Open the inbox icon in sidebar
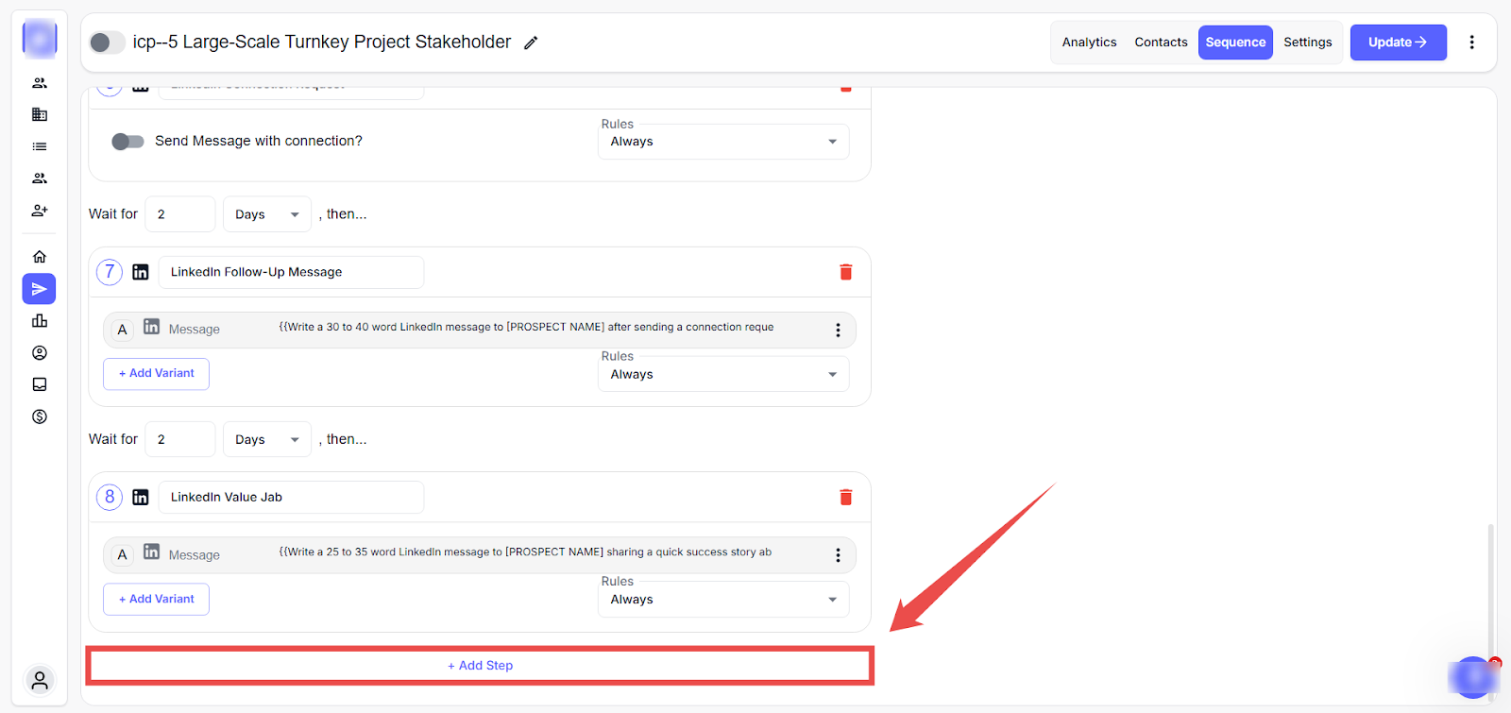This screenshot has height=713, width=1511. click(x=40, y=384)
